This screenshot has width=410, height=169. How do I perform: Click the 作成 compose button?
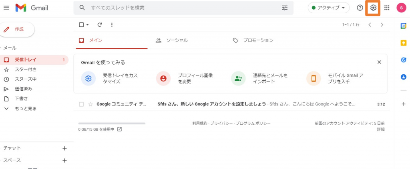[x=17, y=30]
